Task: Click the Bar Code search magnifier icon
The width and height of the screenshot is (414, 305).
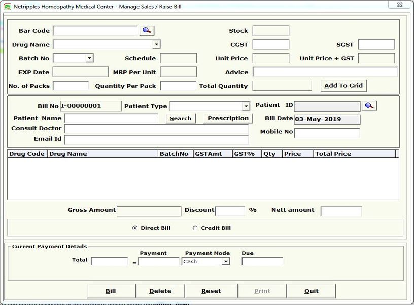Action: click(147, 30)
